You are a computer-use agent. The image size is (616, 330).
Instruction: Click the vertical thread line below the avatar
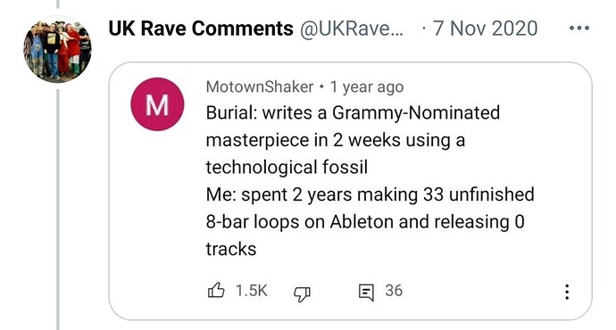[58, 209]
